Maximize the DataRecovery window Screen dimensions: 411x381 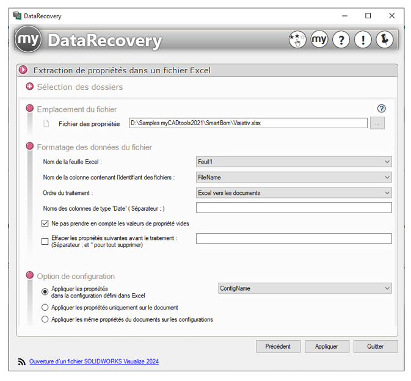[368, 16]
